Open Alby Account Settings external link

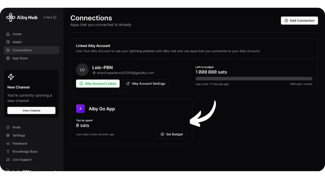[x=146, y=84]
